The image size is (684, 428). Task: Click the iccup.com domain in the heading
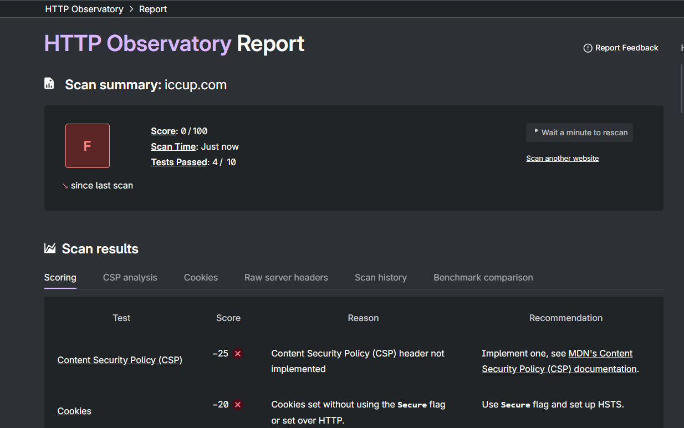pos(196,85)
